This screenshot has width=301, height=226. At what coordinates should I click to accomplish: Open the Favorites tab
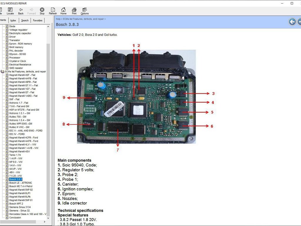point(38,20)
